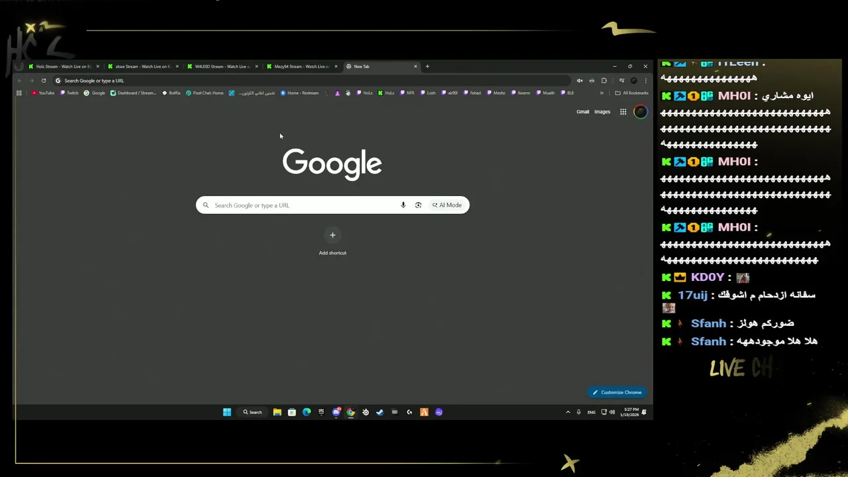Image resolution: width=848 pixels, height=477 pixels.
Task: Open Google Images link
Action: click(x=602, y=112)
